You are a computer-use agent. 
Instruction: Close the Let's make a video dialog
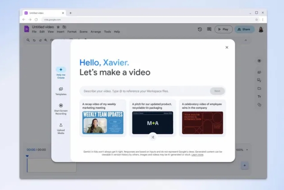click(227, 47)
